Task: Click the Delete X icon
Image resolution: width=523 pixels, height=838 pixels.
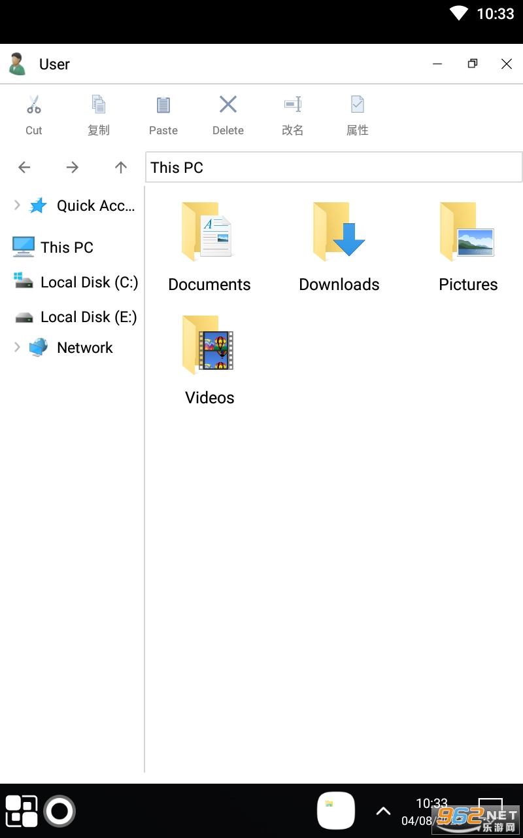Action: click(228, 105)
